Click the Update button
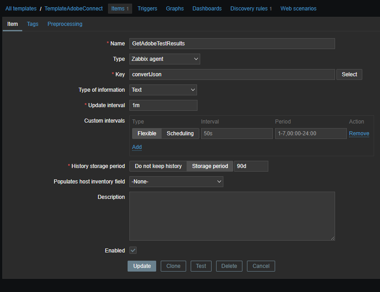The image size is (380, 292). click(x=142, y=266)
